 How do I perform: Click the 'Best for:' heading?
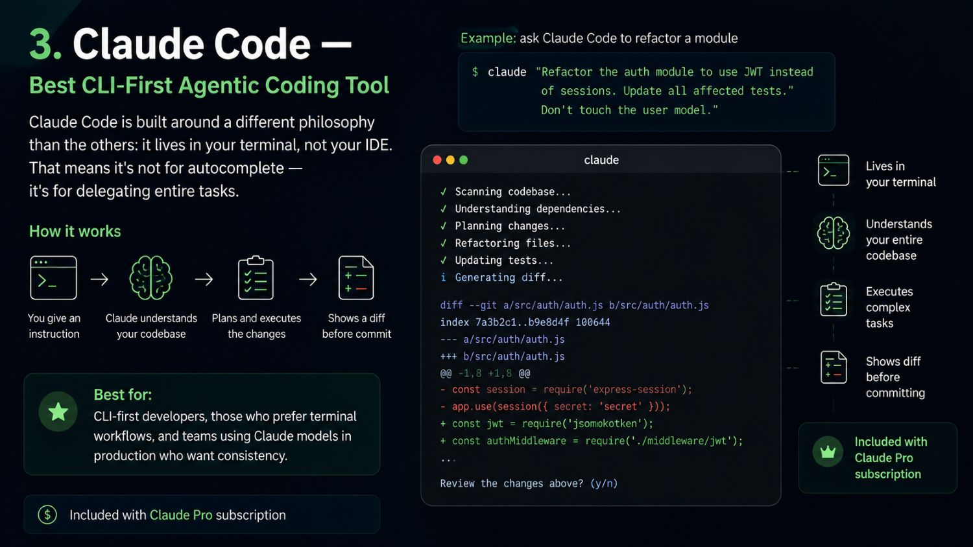123,395
